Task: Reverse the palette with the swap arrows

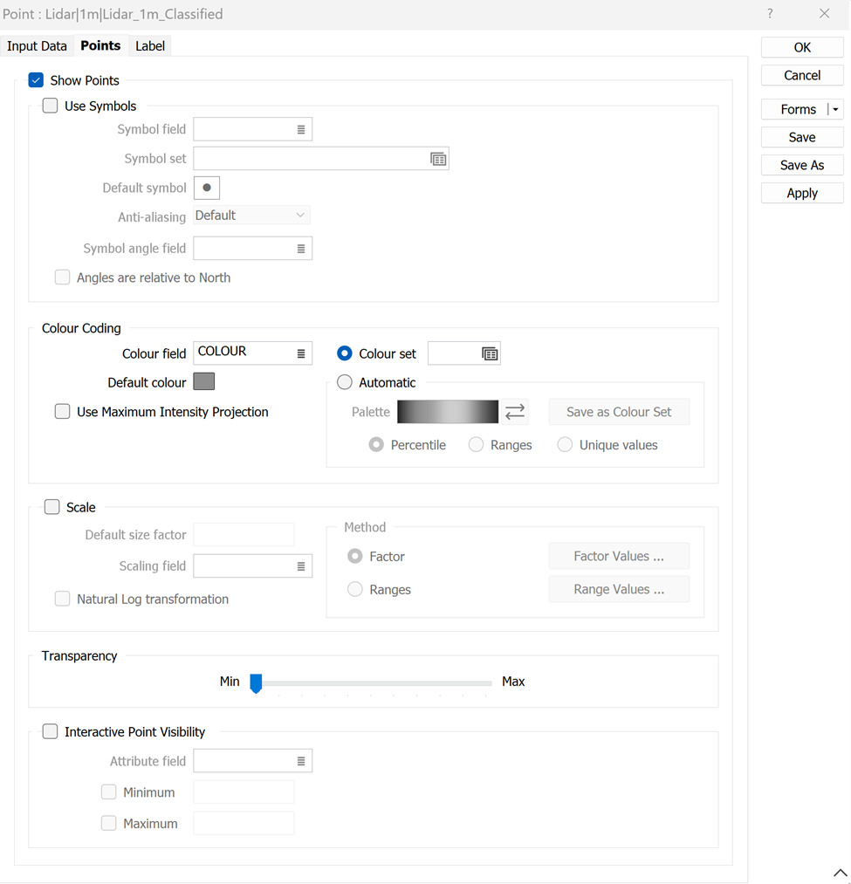Action: coord(514,411)
